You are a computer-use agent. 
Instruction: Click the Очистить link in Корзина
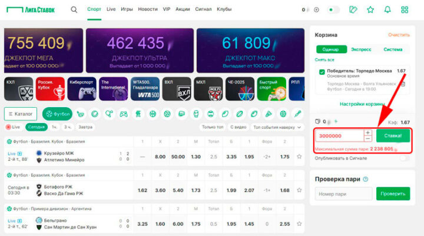pyautogui.click(x=399, y=35)
